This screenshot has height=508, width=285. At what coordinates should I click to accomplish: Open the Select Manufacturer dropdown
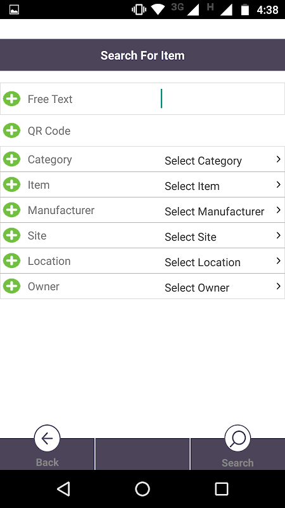223,211
